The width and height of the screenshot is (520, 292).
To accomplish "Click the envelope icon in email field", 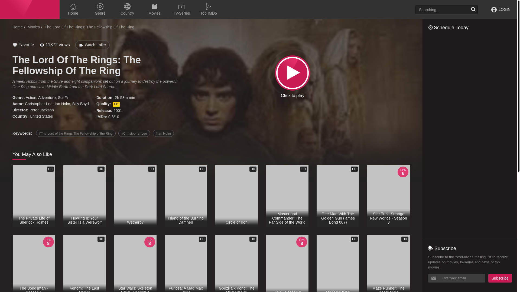I will tap(434, 278).
